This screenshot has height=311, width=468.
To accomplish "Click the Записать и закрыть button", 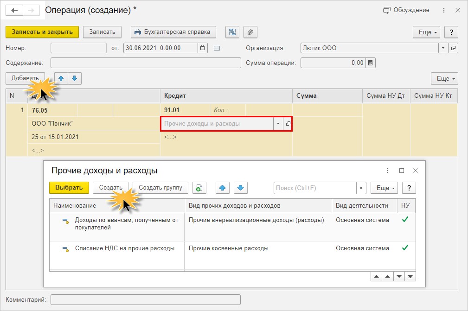I will tap(42, 32).
